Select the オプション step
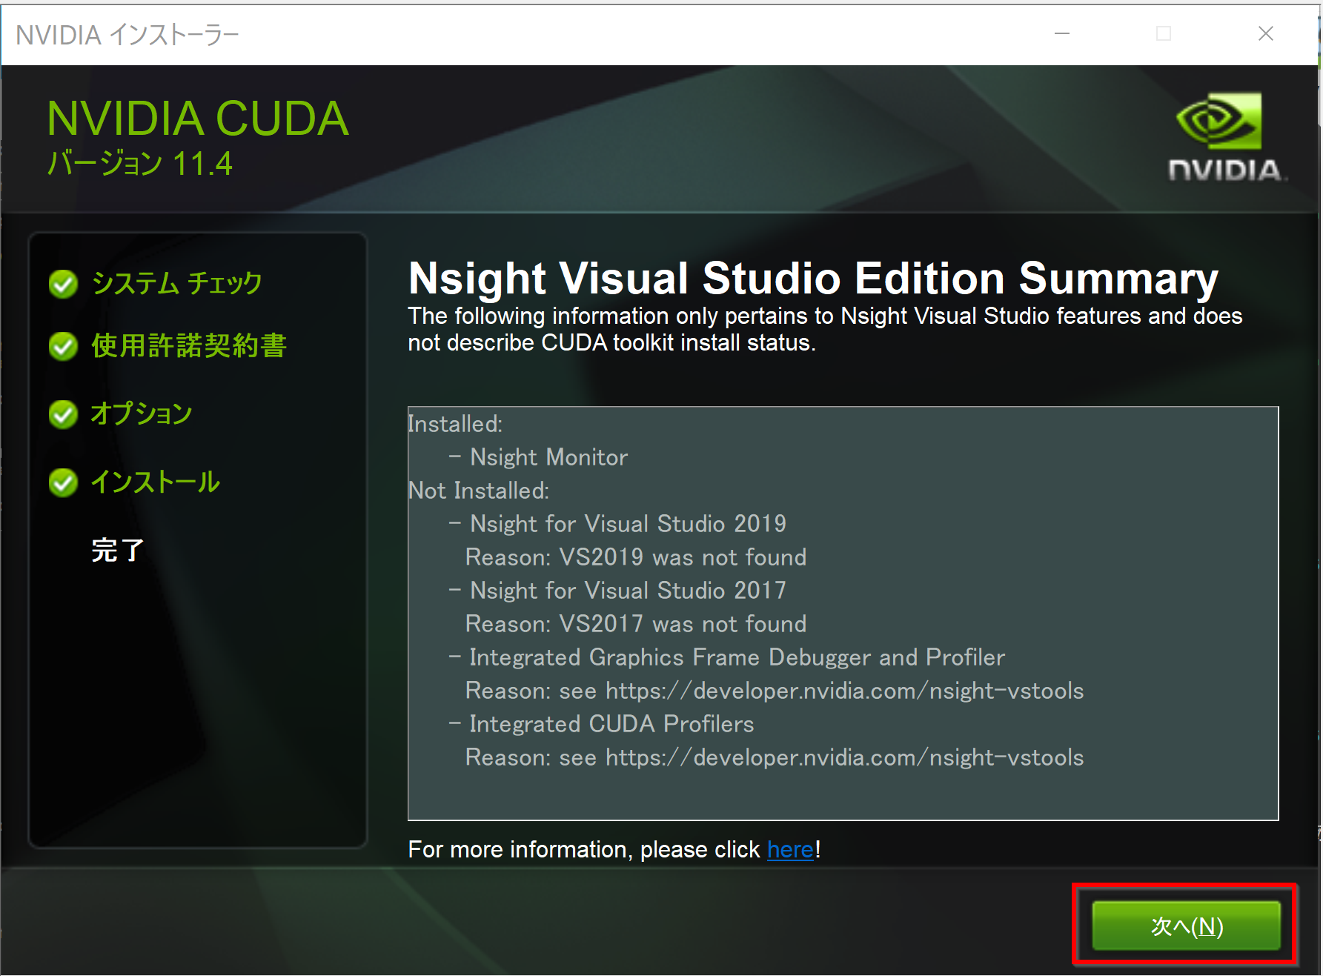This screenshot has height=976, width=1323. point(142,414)
